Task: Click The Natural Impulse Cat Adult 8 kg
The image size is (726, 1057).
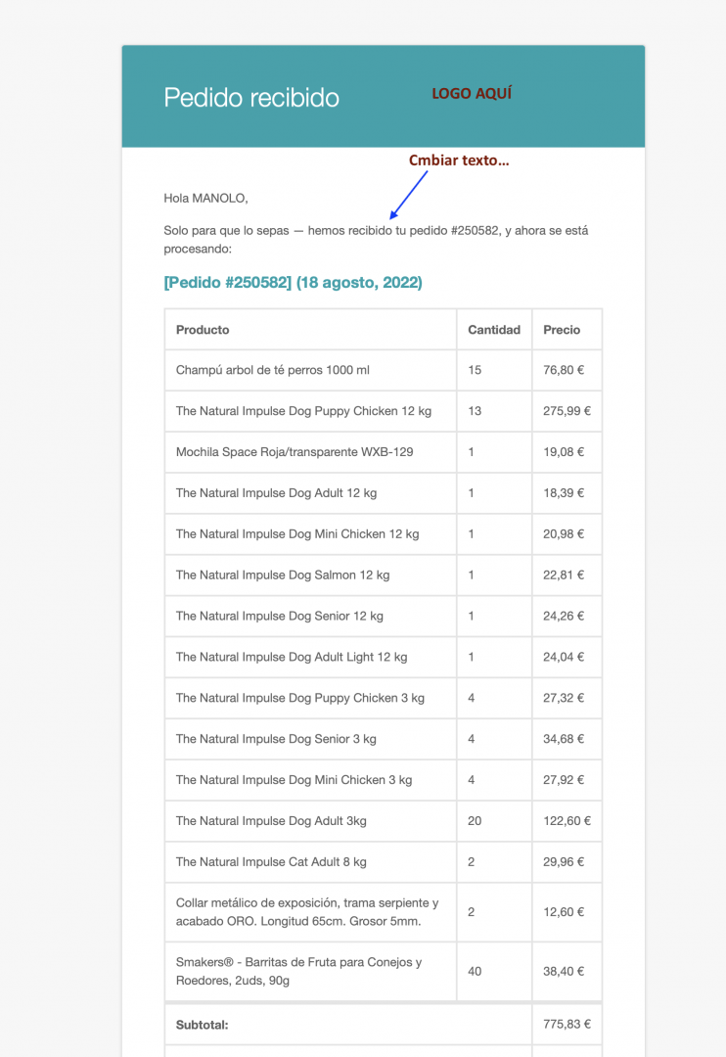Action: pos(271,861)
